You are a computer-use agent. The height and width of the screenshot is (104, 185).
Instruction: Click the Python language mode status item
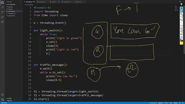[175, 103]
